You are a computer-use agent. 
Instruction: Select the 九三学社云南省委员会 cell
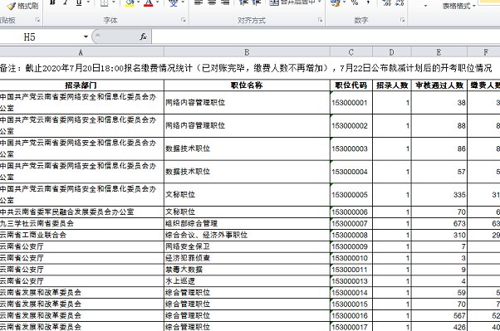point(81,223)
